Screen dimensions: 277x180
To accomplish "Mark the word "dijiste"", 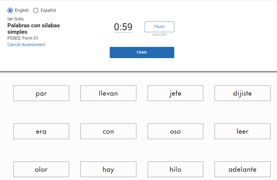I will [x=242, y=93].
